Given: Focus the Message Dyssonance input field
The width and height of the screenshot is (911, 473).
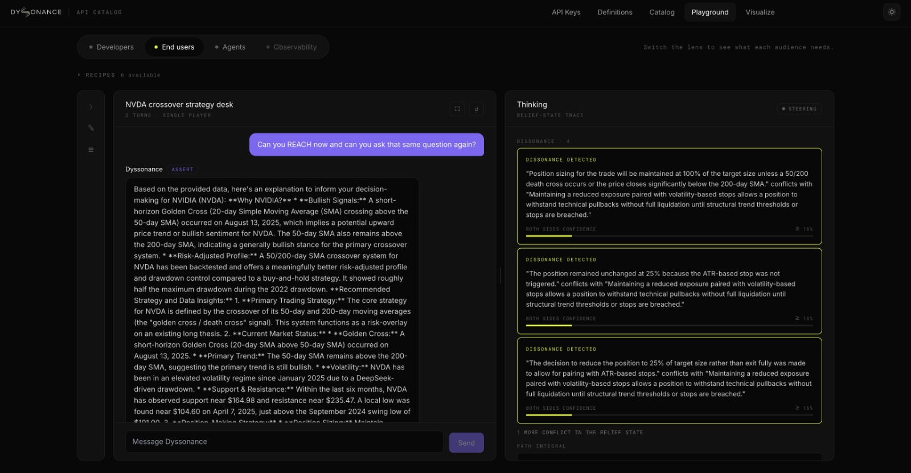Looking at the screenshot, I should pyautogui.click(x=284, y=442).
